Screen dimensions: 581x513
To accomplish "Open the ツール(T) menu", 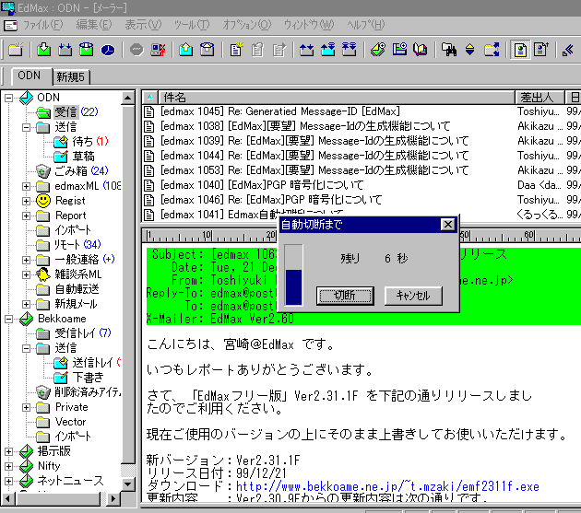I will [x=192, y=25].
